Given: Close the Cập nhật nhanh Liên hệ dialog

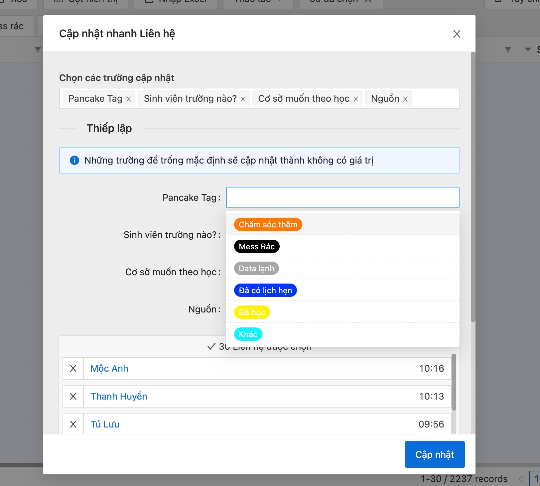Looking at the screenshot, I should coord(457,34).
